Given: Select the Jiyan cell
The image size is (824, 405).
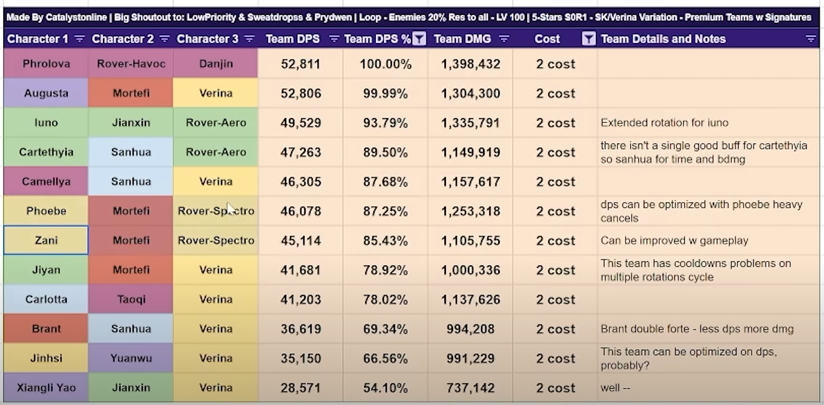Looking at the screenshot, I should (x=46, y=270).
